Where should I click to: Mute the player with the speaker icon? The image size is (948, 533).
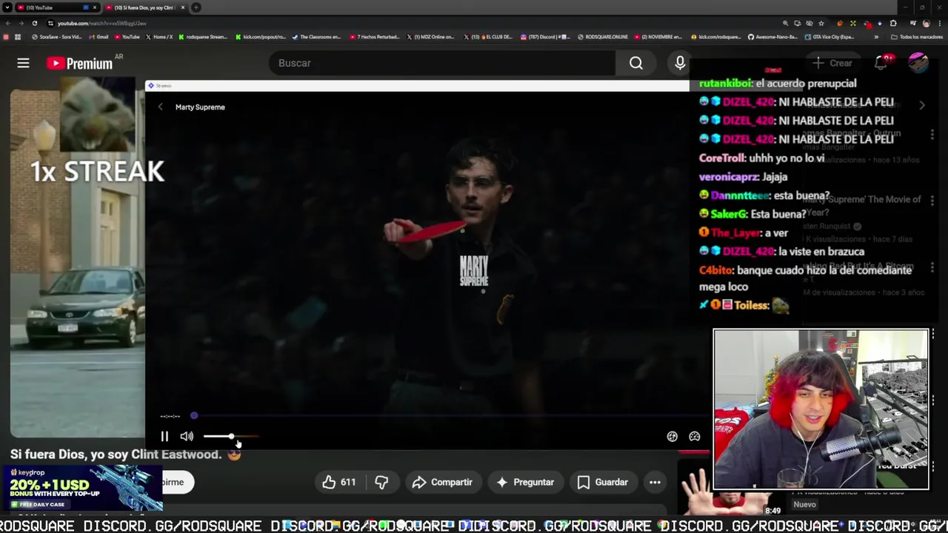pos(187,437)
